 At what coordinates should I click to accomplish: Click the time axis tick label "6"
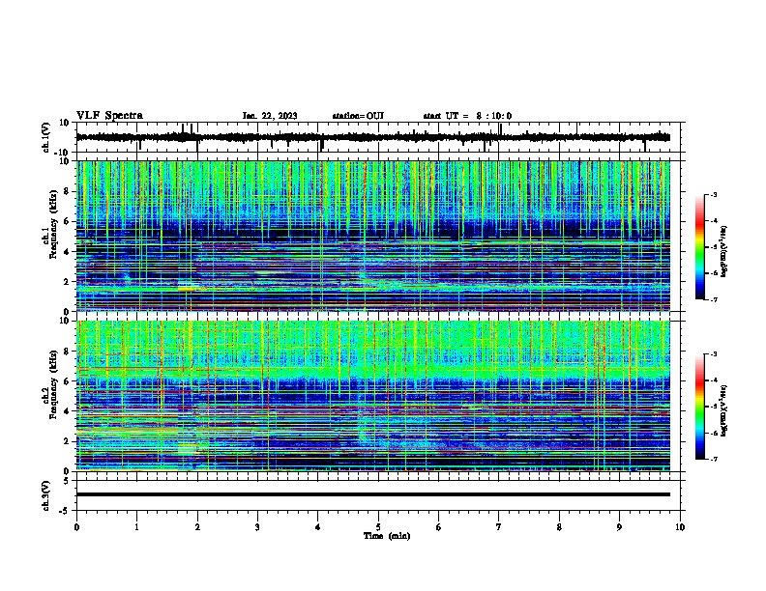[439, 527]
